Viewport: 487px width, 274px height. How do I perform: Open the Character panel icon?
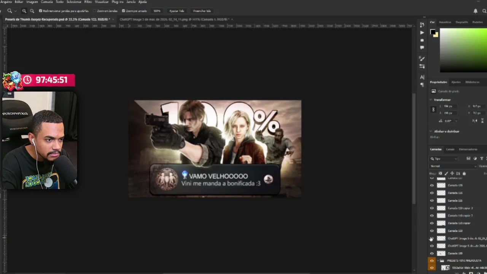422,77
